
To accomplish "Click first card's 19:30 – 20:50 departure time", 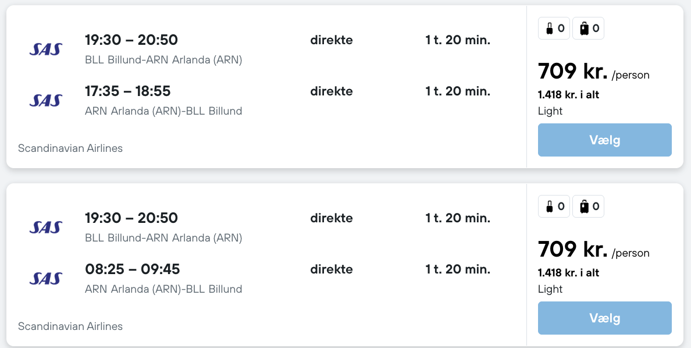I will tap(131, 40).
